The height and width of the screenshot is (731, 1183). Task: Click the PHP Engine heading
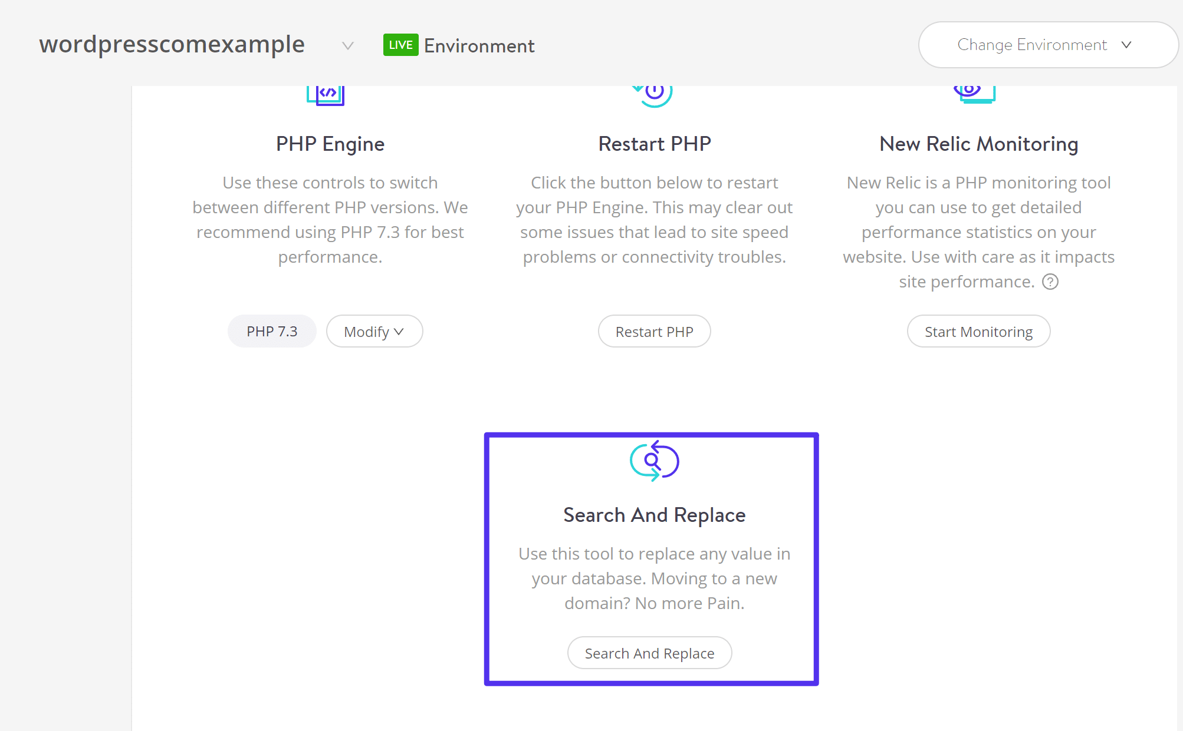[x=330, y=144]
